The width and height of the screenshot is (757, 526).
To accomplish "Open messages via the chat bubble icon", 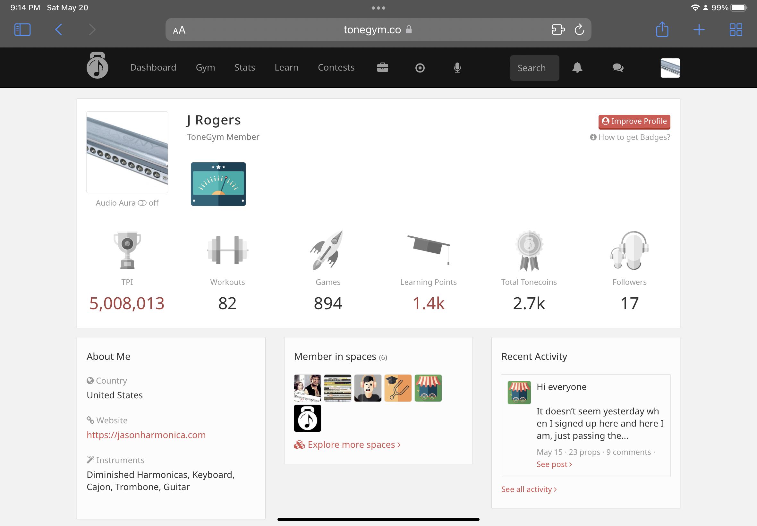I will [x=618, y=68].
